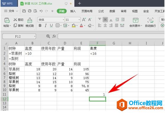Align text to top of cell
Screen dimensions: 165x113
click(100, 20)
